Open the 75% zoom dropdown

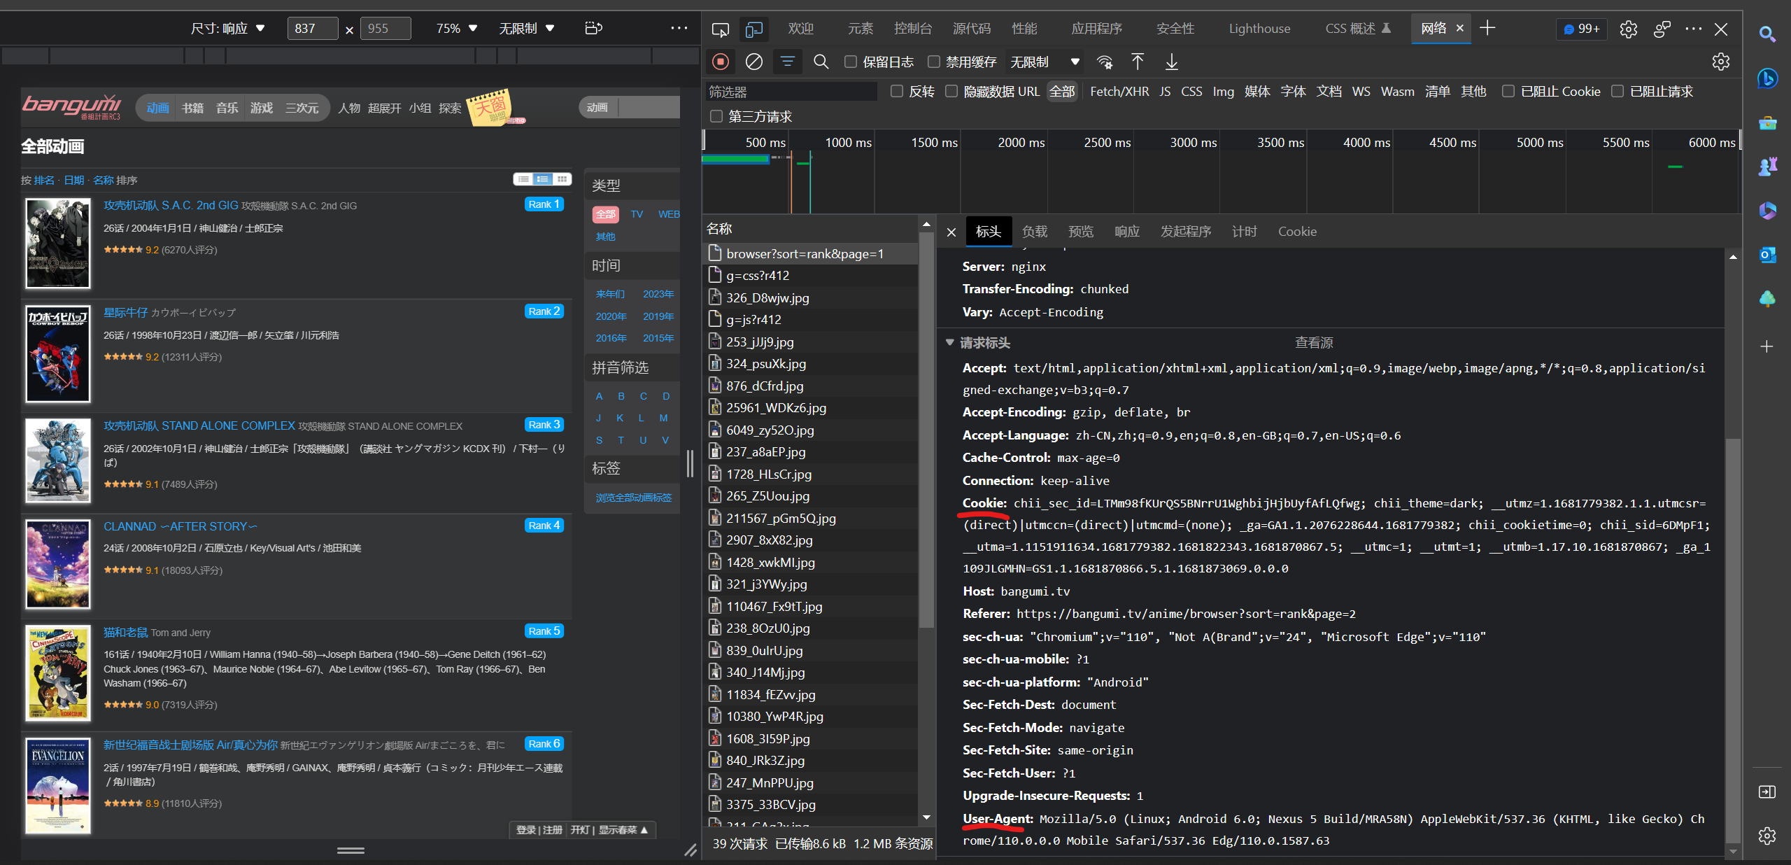pyautogui.click(x=456, y=29)
